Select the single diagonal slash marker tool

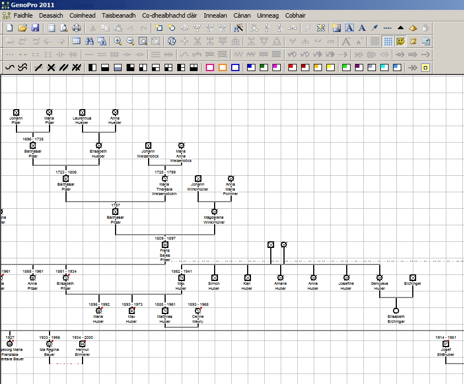tap(38, 67)
